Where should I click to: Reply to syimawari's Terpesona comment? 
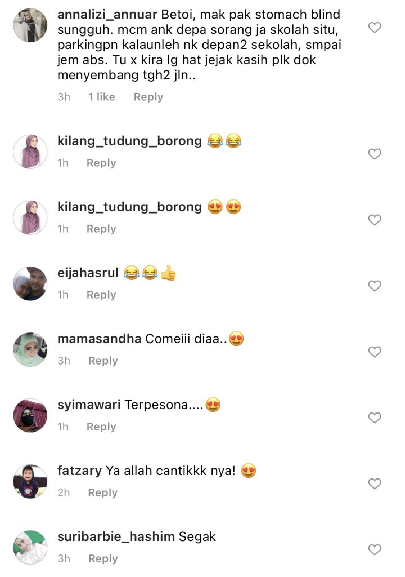[101, 427]
